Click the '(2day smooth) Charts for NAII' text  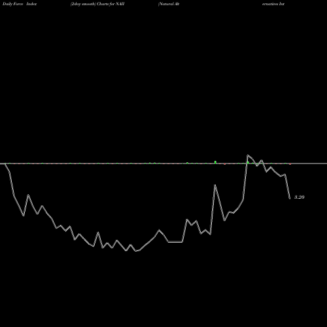[x=97, y=4]
